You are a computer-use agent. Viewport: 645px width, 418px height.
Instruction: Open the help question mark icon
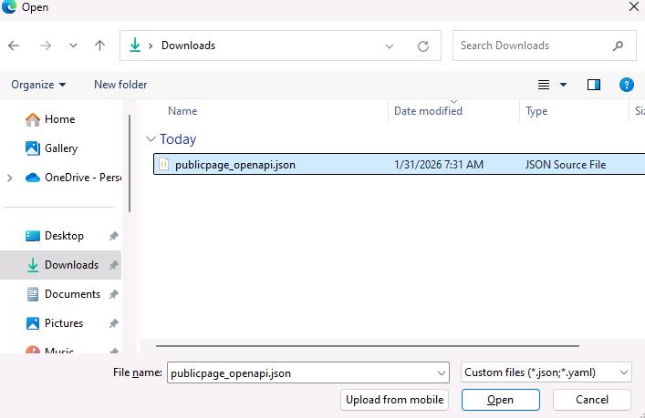pyautogui.click(x=626, y=85)
